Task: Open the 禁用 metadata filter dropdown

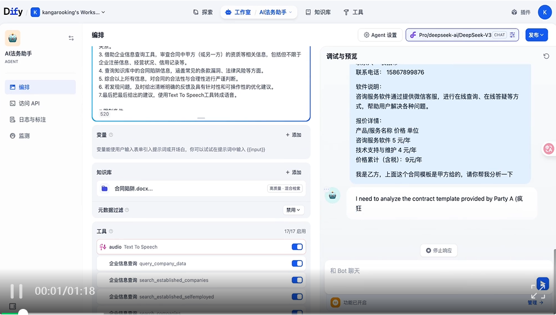Action: click(293, 210)
